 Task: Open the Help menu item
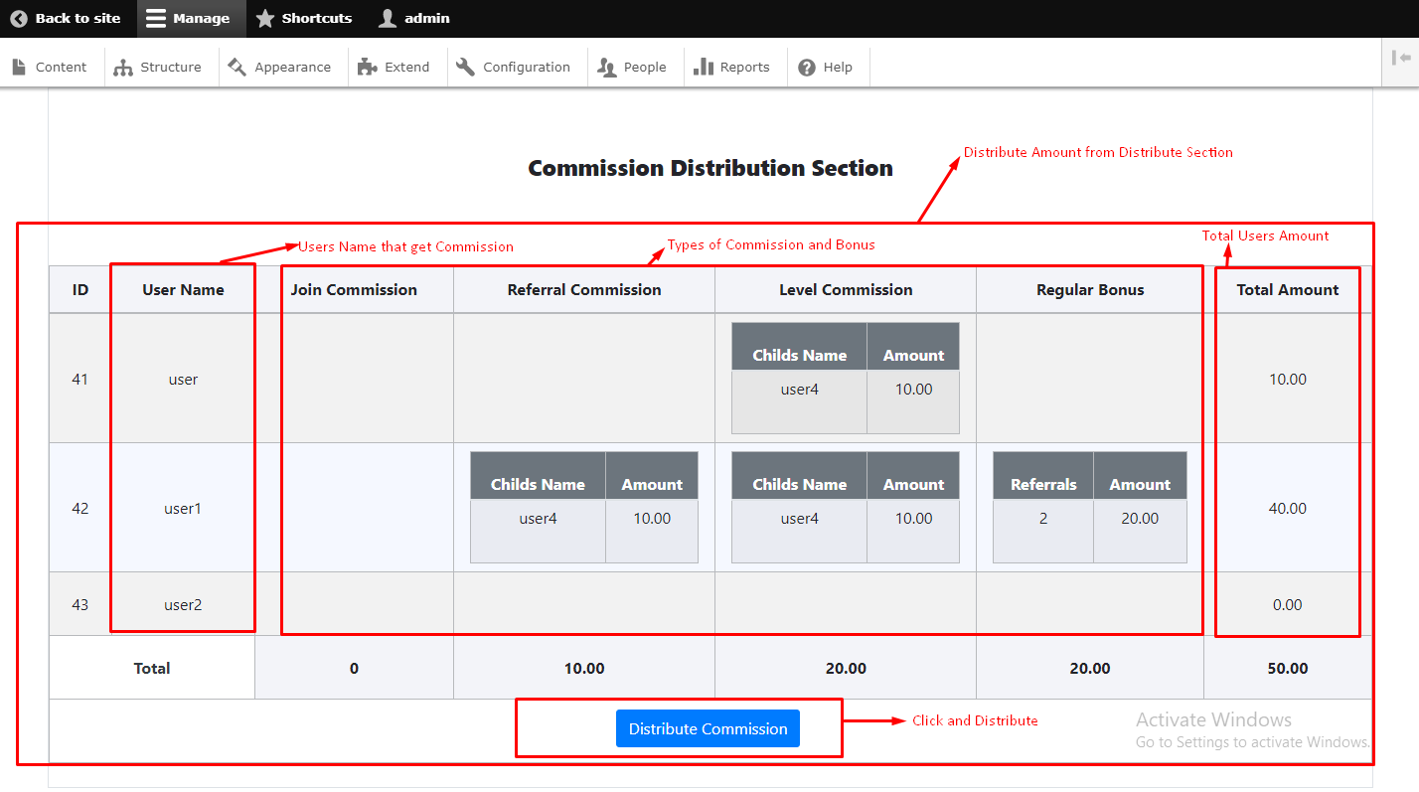tap(826, 67)
